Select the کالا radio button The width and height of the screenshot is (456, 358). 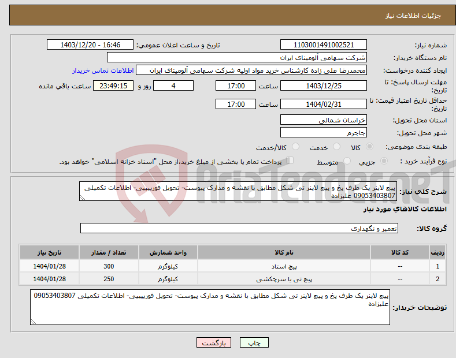pyautogui.click(x=370, y=147)
